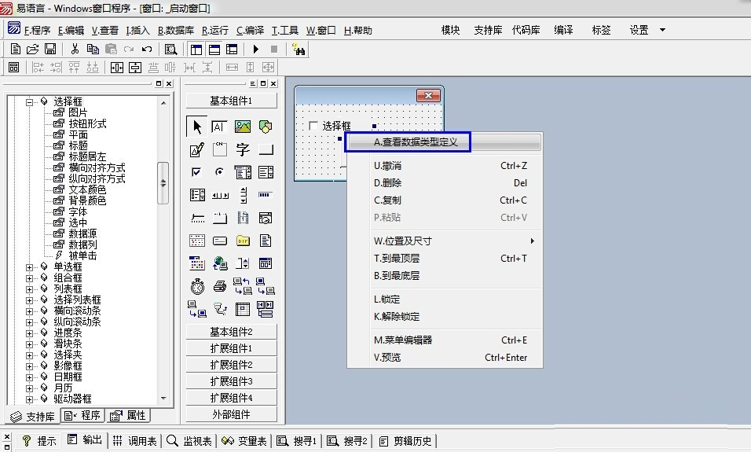The width and height of the screenshot is (751, 452).
Task: Select the check box component icon
Action: pos(196,172)
